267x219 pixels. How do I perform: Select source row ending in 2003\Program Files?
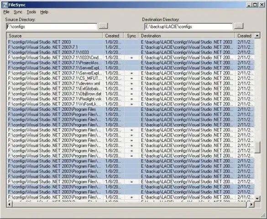tap(55, 109)
